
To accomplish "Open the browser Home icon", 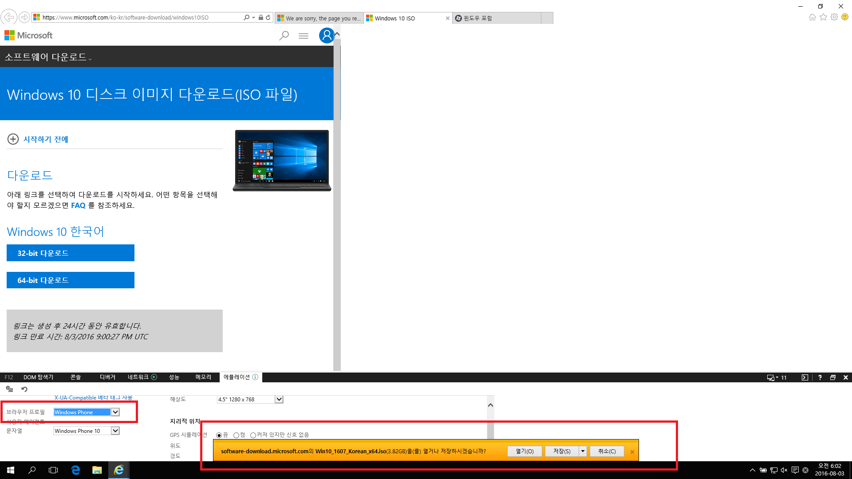I will [x=812, y=17].
